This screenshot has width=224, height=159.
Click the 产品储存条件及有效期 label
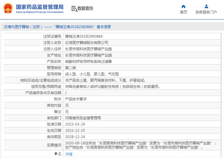click(x=43, y=93)
